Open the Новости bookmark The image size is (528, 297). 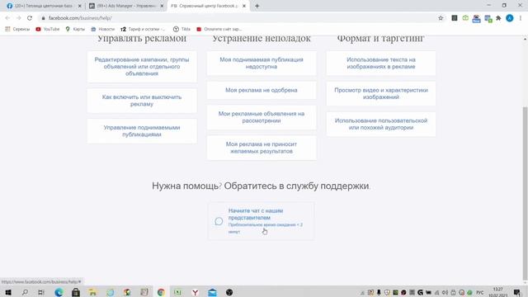coord(102,30)
